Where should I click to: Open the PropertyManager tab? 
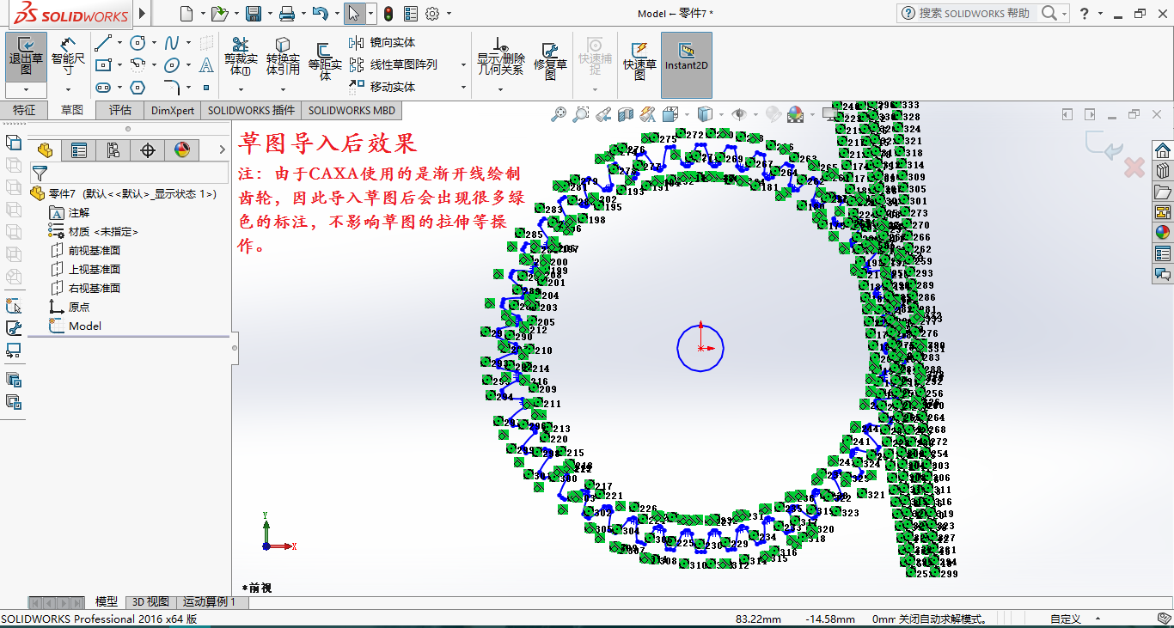tap(79, 150)
